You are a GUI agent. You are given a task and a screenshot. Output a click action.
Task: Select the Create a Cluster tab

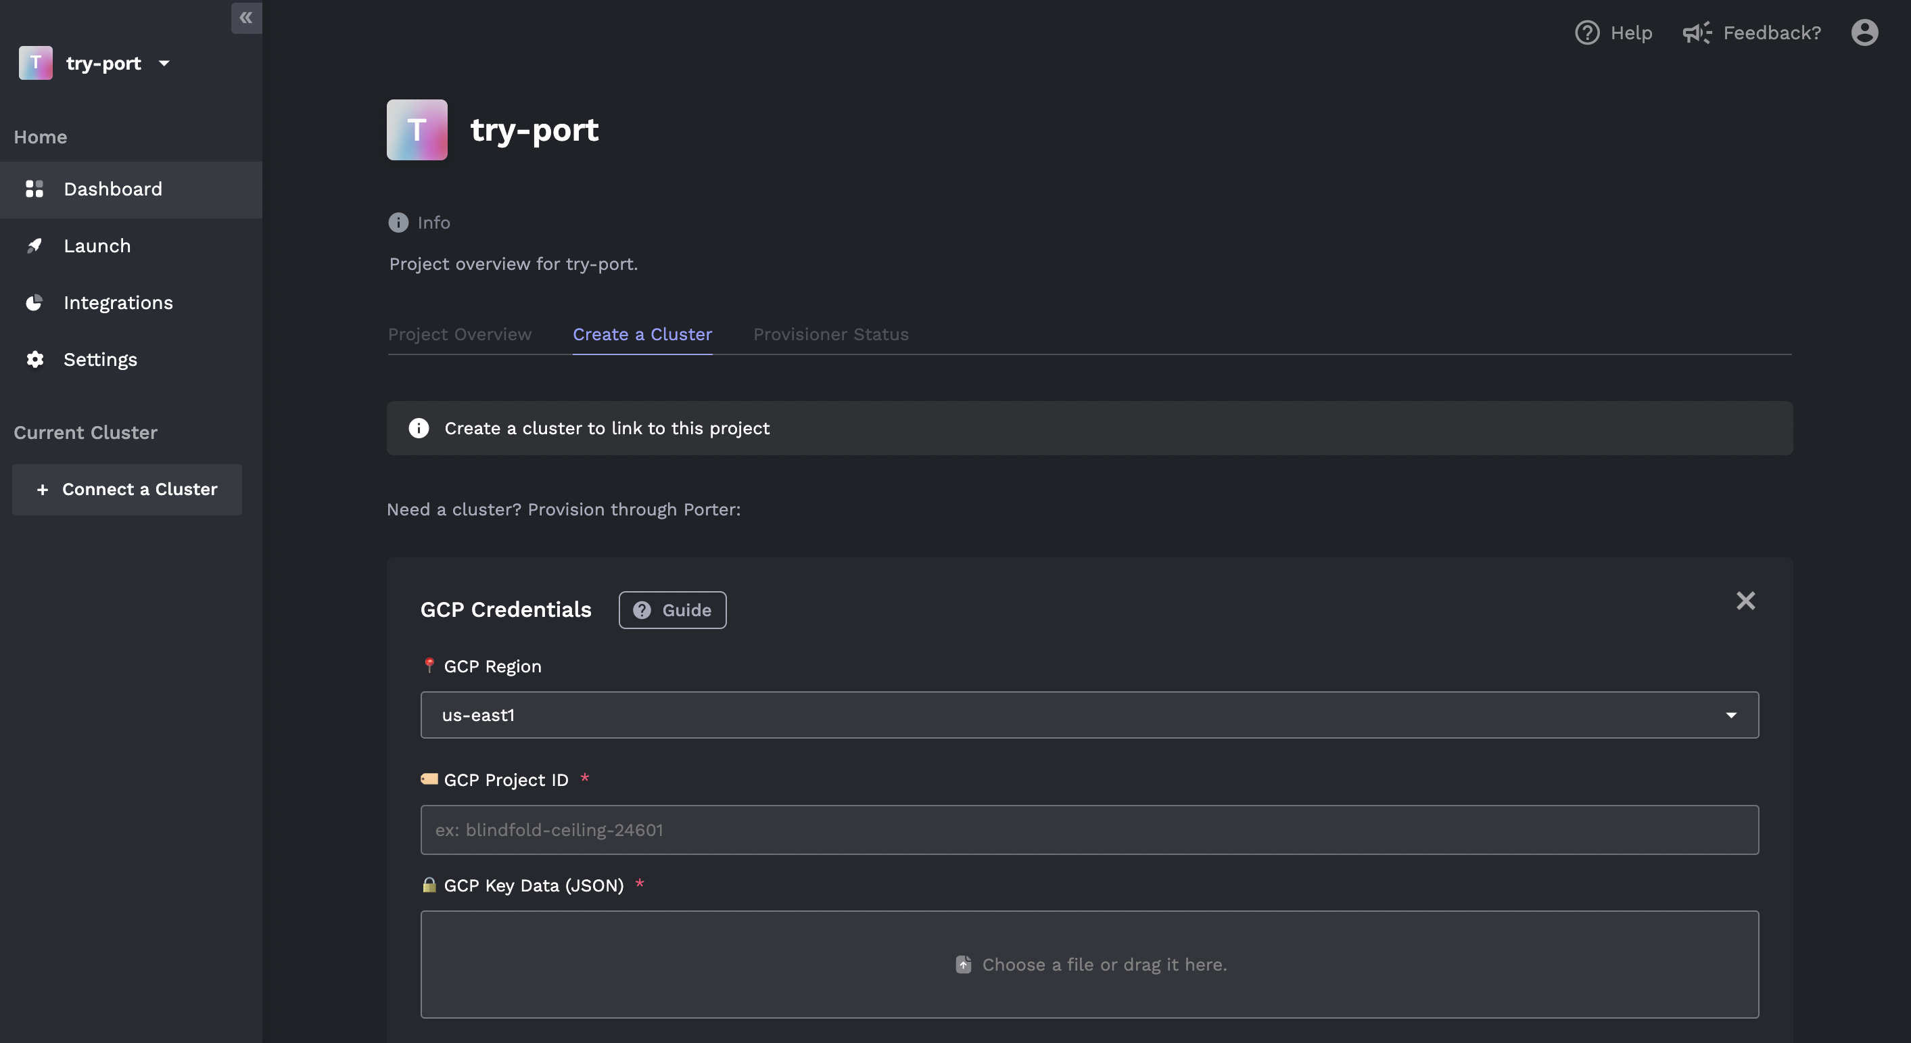tap(642, 335)
